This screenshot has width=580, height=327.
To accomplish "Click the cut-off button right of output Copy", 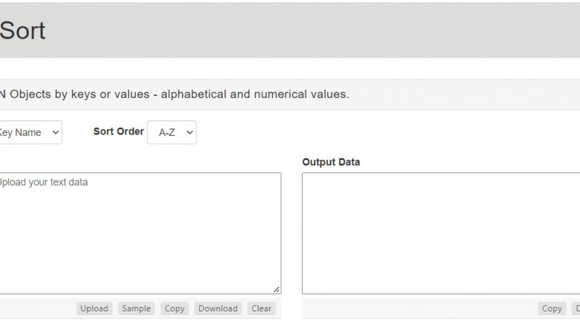I will coord(576,308).
